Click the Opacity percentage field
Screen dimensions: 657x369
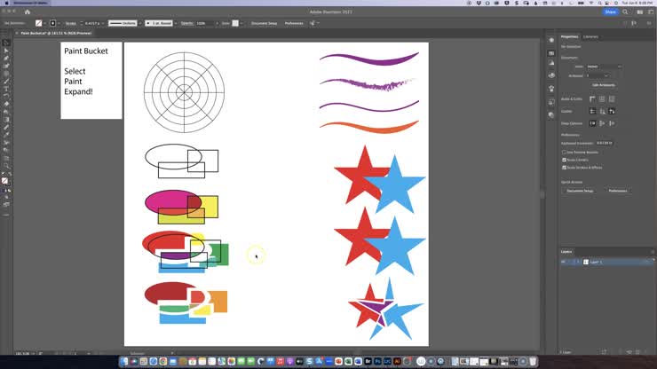(x=205, y=23)
